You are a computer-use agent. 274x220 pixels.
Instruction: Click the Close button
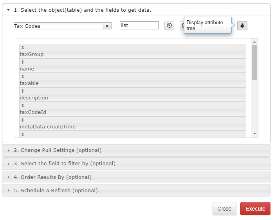click(224, 209)
